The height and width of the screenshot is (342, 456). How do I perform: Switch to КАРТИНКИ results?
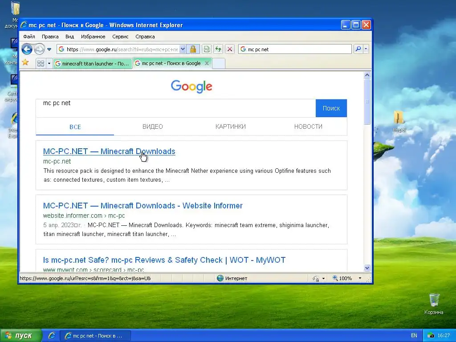[230, 126]
